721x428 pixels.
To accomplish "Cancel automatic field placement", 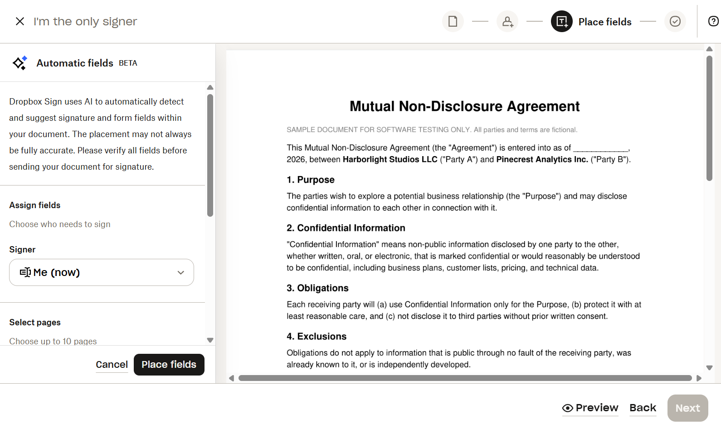I will coord(112,365).
